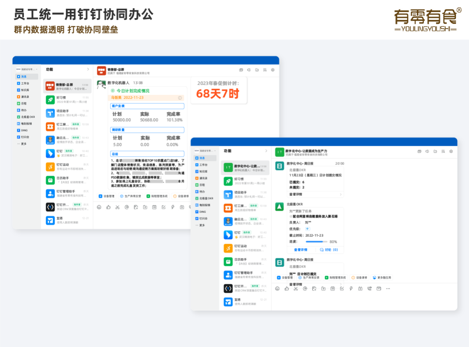The height and width of the screenshot is (347, 469).
Task: Open 日程 in 销售部-总群 window sidebar
Action: (x=22, y=103)
